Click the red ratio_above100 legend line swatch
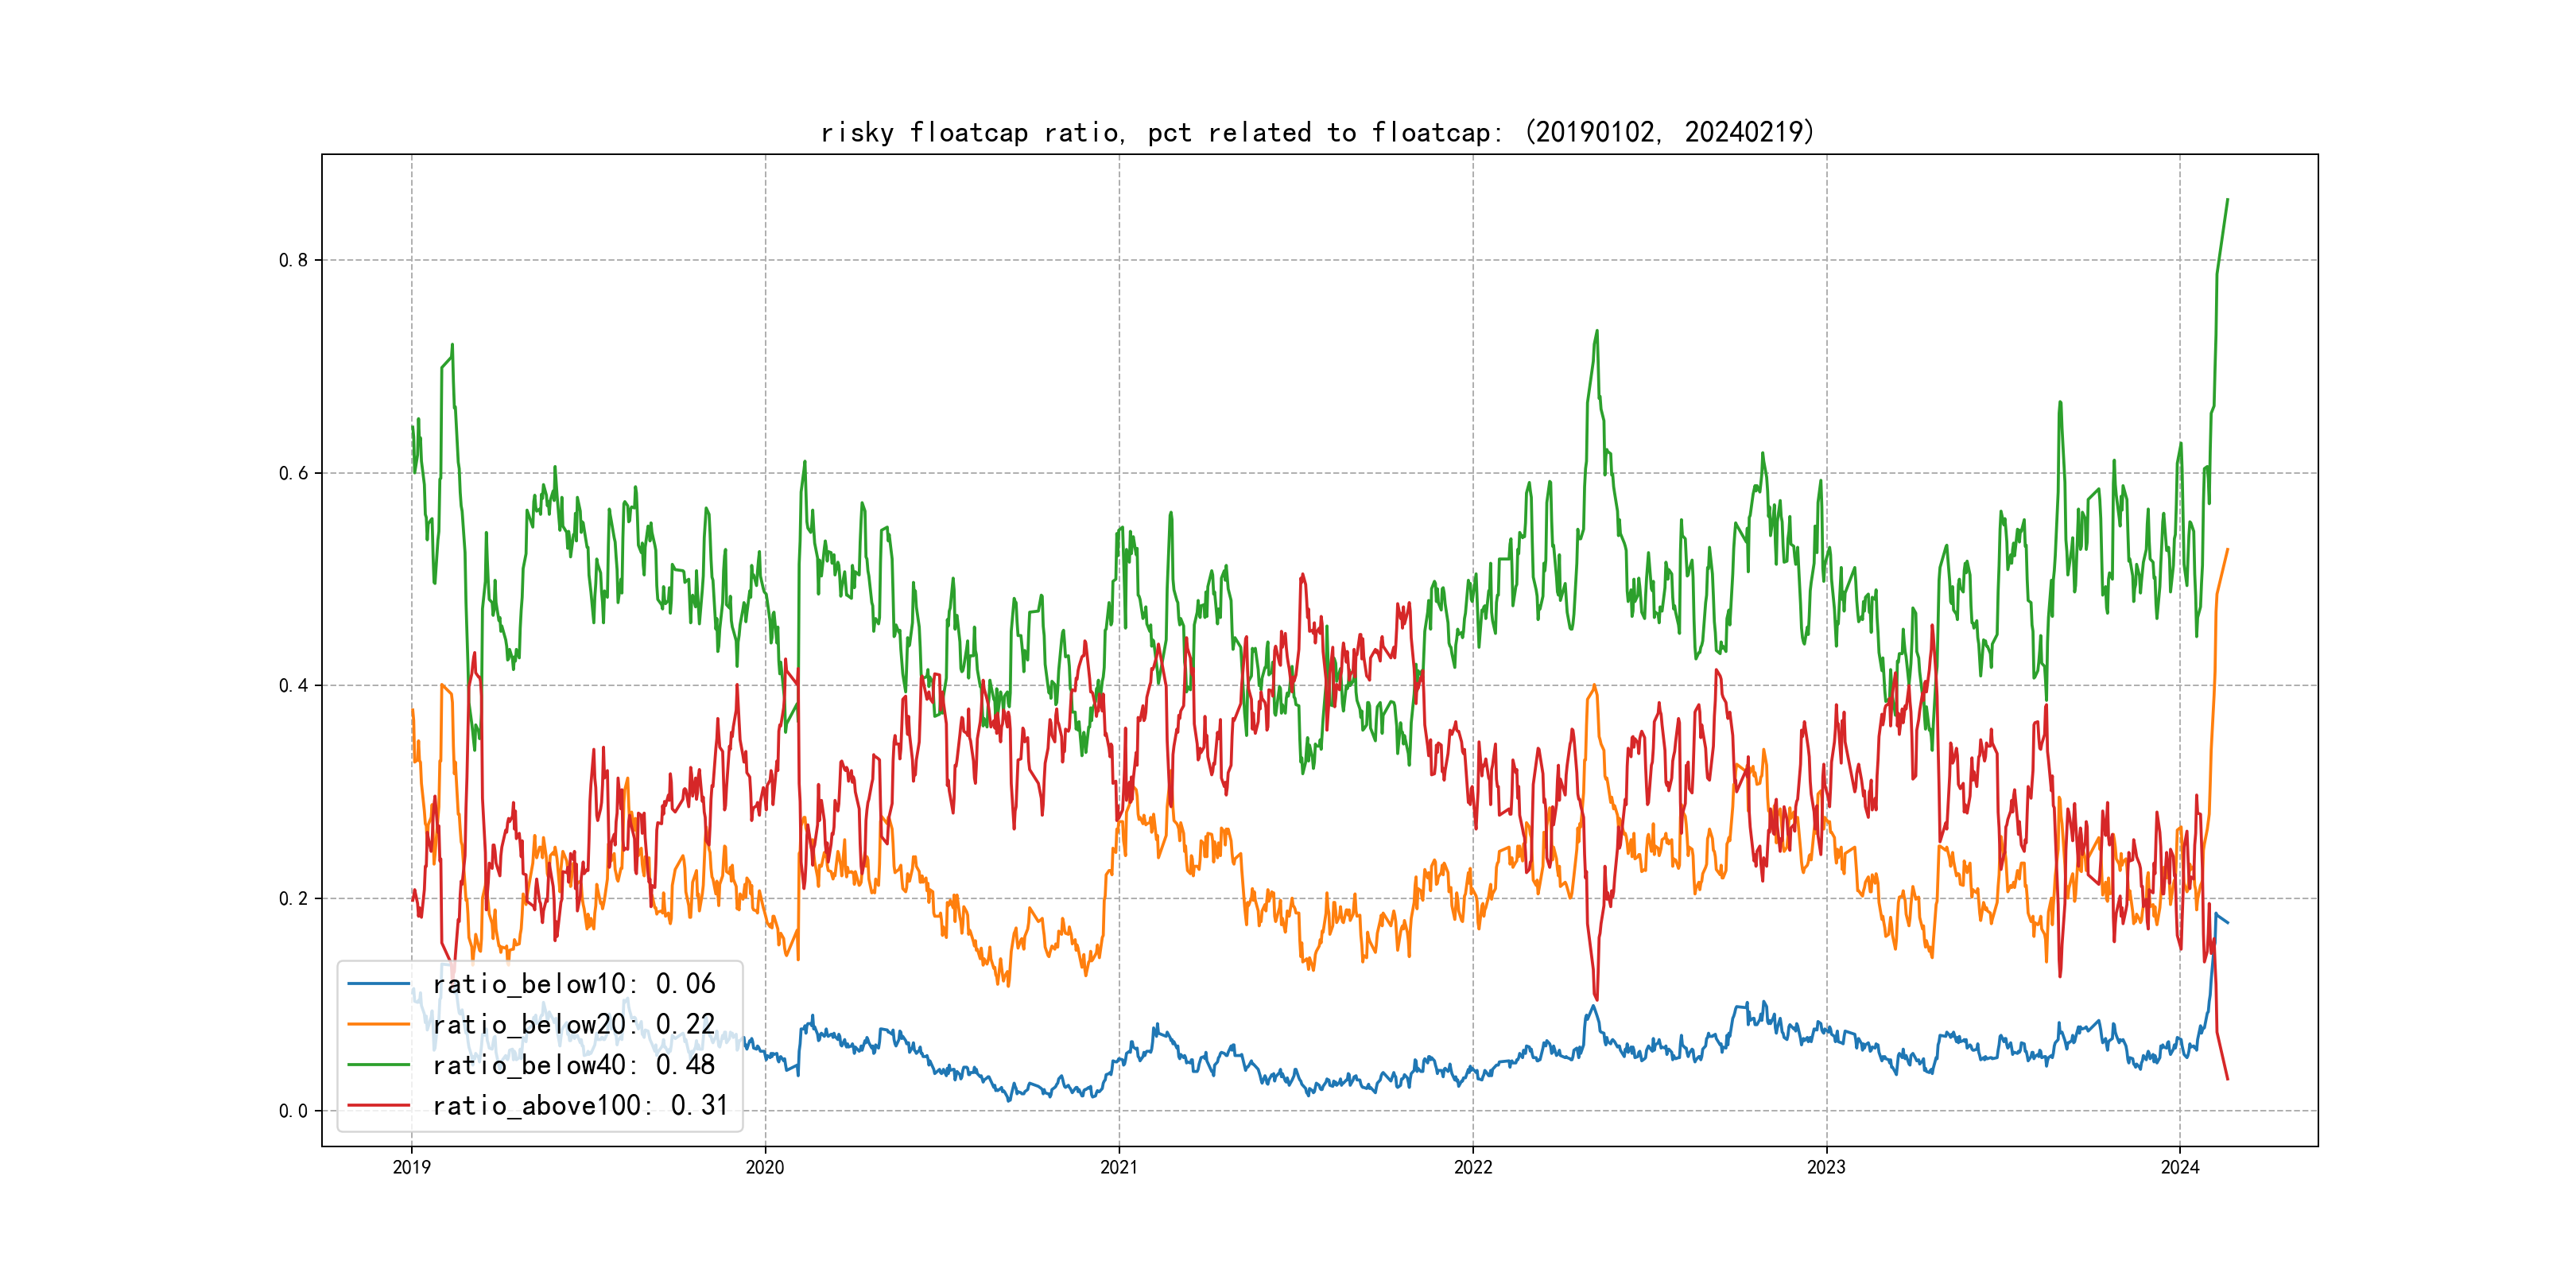 378,1106
